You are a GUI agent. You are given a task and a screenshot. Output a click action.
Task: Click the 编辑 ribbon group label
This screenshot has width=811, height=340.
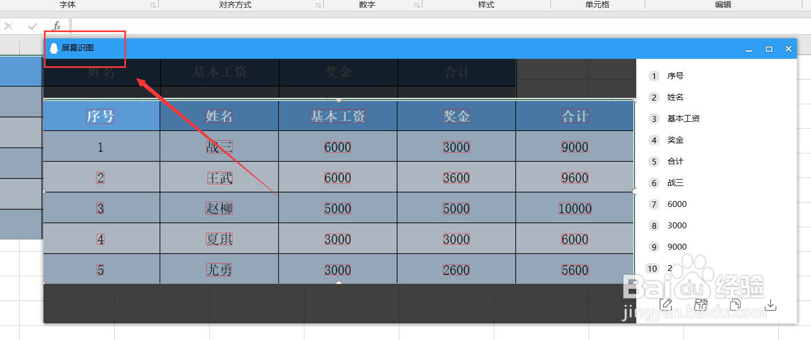coord(723,5)
